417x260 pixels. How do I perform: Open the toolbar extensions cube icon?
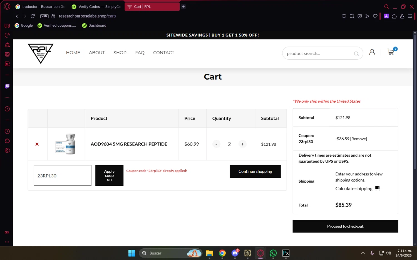click(x=394, y=16)
